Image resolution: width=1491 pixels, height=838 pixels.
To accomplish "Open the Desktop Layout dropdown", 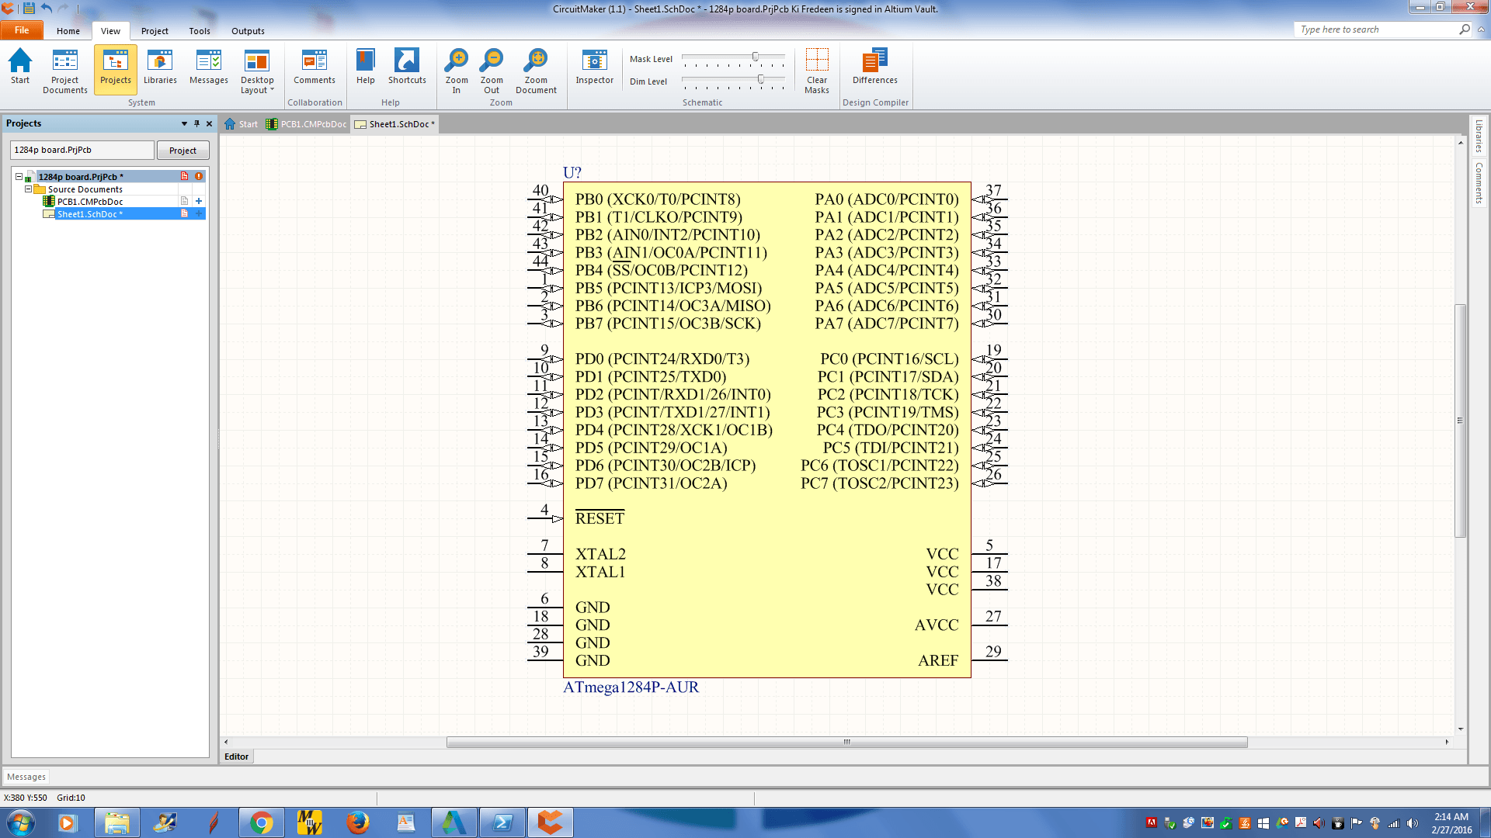I will tap(257, 71).
